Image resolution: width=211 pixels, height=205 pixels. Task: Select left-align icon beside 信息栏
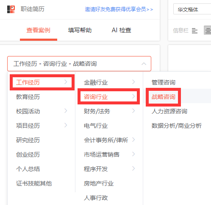pos(194,31)
